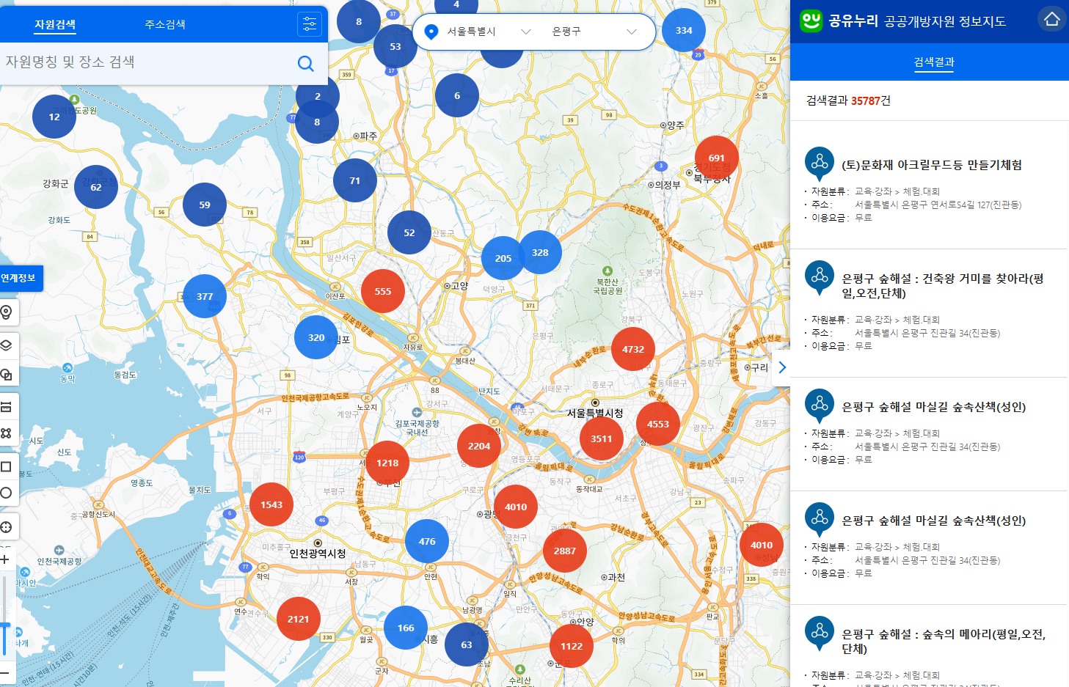Go to home via house icon
This screenshot has width=1069, height=687.
click(1052, 19)
